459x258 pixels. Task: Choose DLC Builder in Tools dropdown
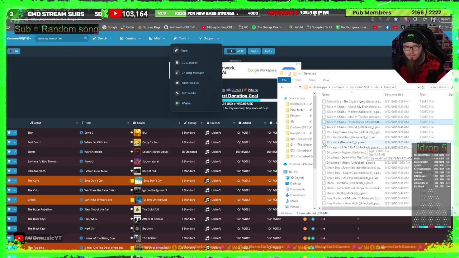[x=189, y=93]
